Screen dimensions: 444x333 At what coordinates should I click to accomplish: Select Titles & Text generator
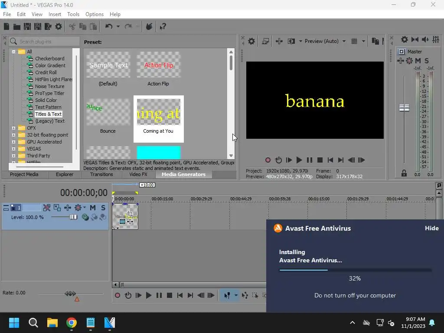[48, 114]
